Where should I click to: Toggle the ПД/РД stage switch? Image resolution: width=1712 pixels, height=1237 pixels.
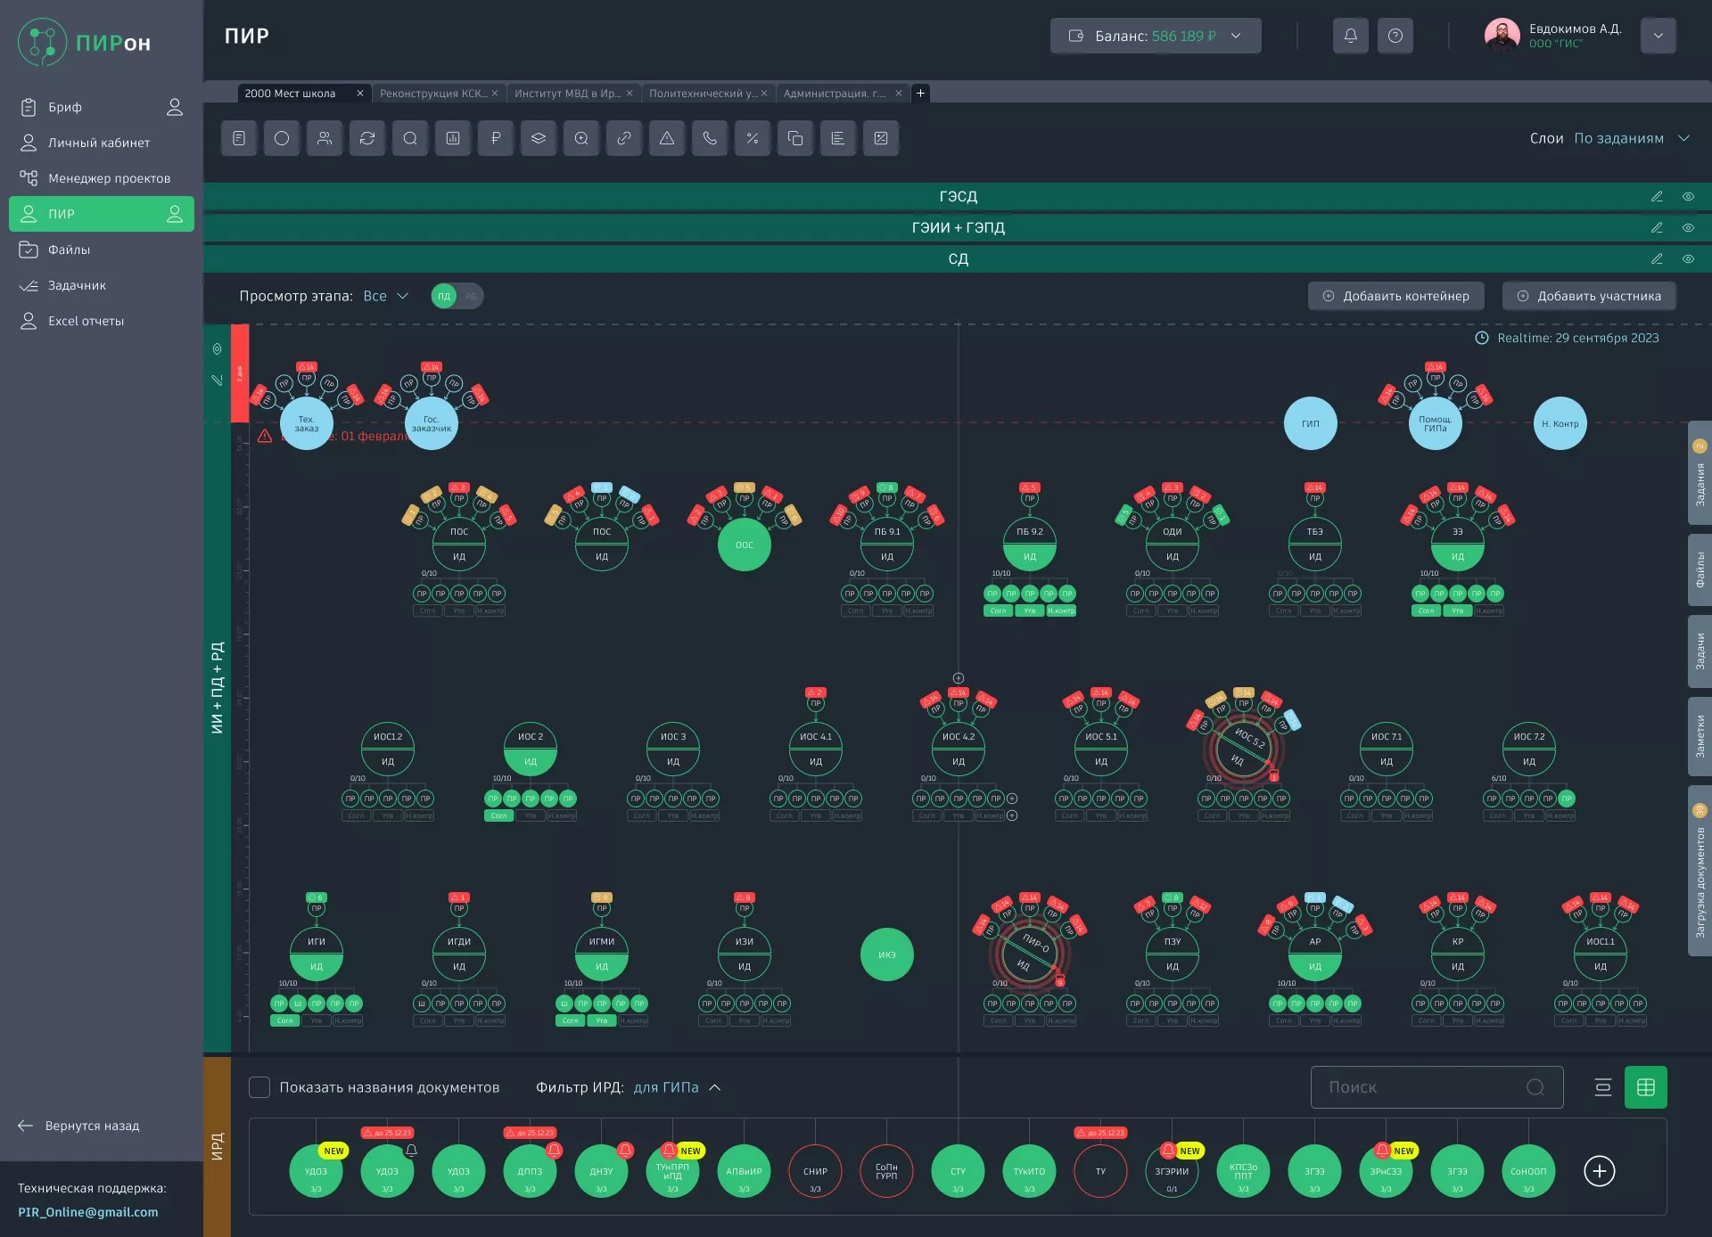click(457, 296)
